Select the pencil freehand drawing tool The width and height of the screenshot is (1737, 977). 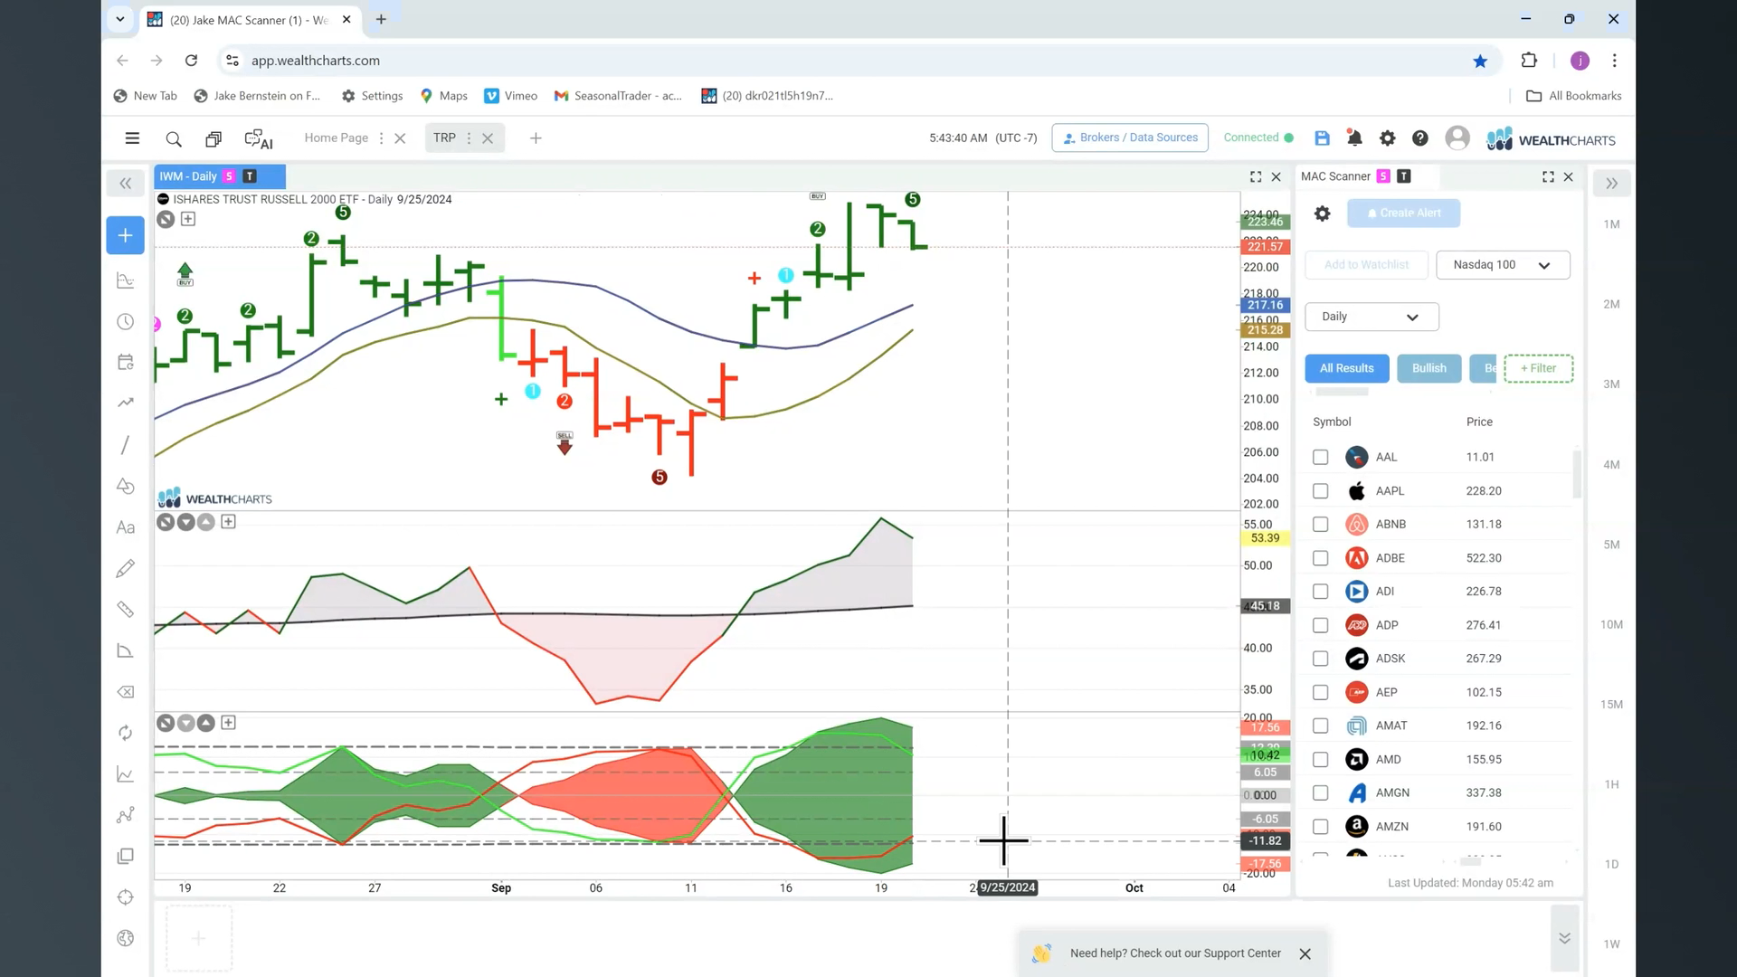click(x=126, y=568)
